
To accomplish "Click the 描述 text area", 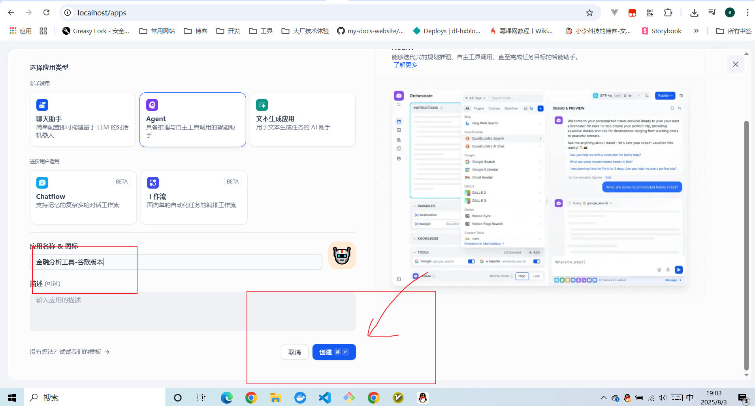I will pos(193,311).
